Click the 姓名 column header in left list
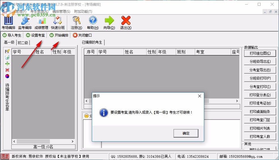Image resolution: width=279 pixels, height=160 pixels. [x=43, y=52]
